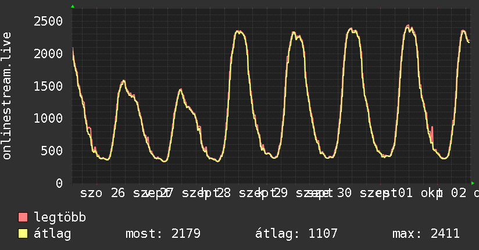The image size is (479, 250).
Task: Click the pink legtöbb legend swatch
Action: (x=23, y=217)
